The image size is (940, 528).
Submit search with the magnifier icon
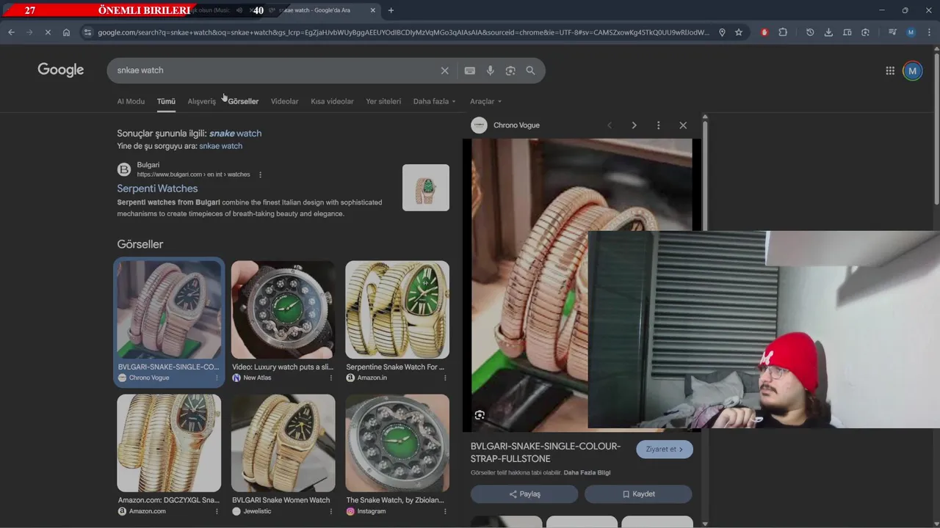tap(530, 70)
